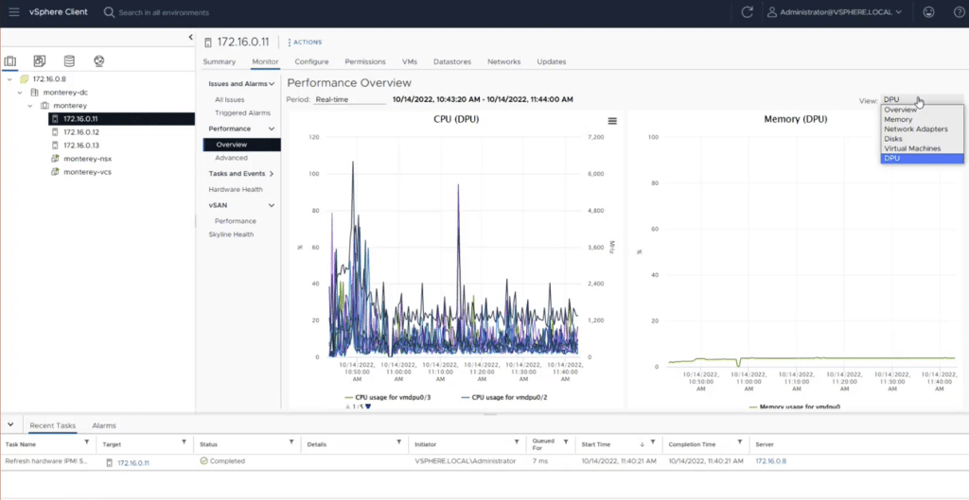The image size is (969, 500).
Task: Click the search magnifier icon
Action: (110, 12)
